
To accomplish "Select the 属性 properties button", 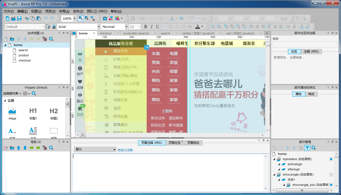I will (299, 94).
